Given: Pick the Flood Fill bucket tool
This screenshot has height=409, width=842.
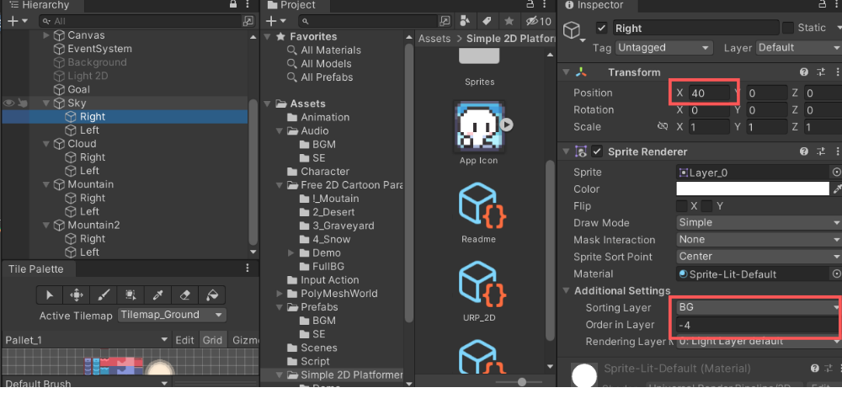Looking at the screenshot, I should (212, 295).
